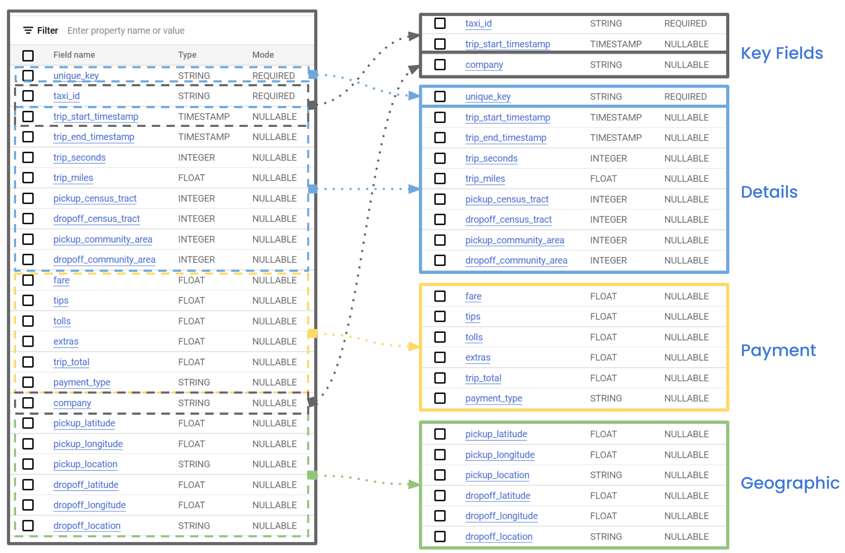The width and height of the screenshot is (845, 553).
Task: Select the payment_type checkbox in the Payment group
Action: tap(439, 398)
